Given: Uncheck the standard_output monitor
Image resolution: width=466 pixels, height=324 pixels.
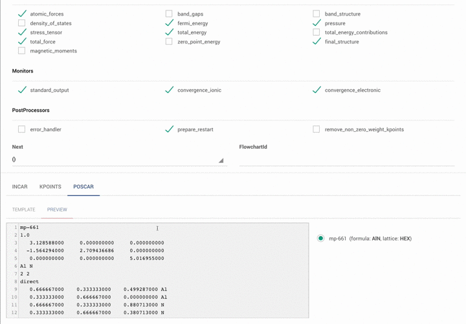Looking at the screenshot, I should coord(22,91).
